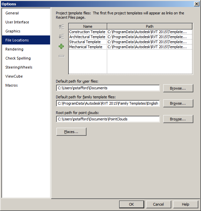Open the General options page
Viewport: 201px width, 211px height.
[x=12, y=13]
